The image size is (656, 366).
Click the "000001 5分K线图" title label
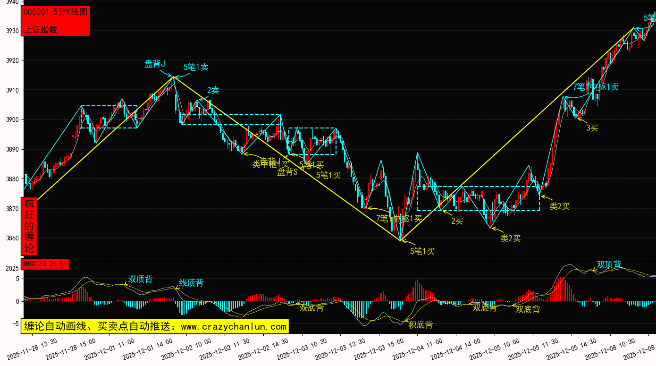pos(55,13)
